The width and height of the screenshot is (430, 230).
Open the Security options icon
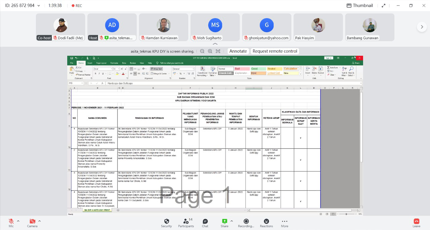click(166, 221)
